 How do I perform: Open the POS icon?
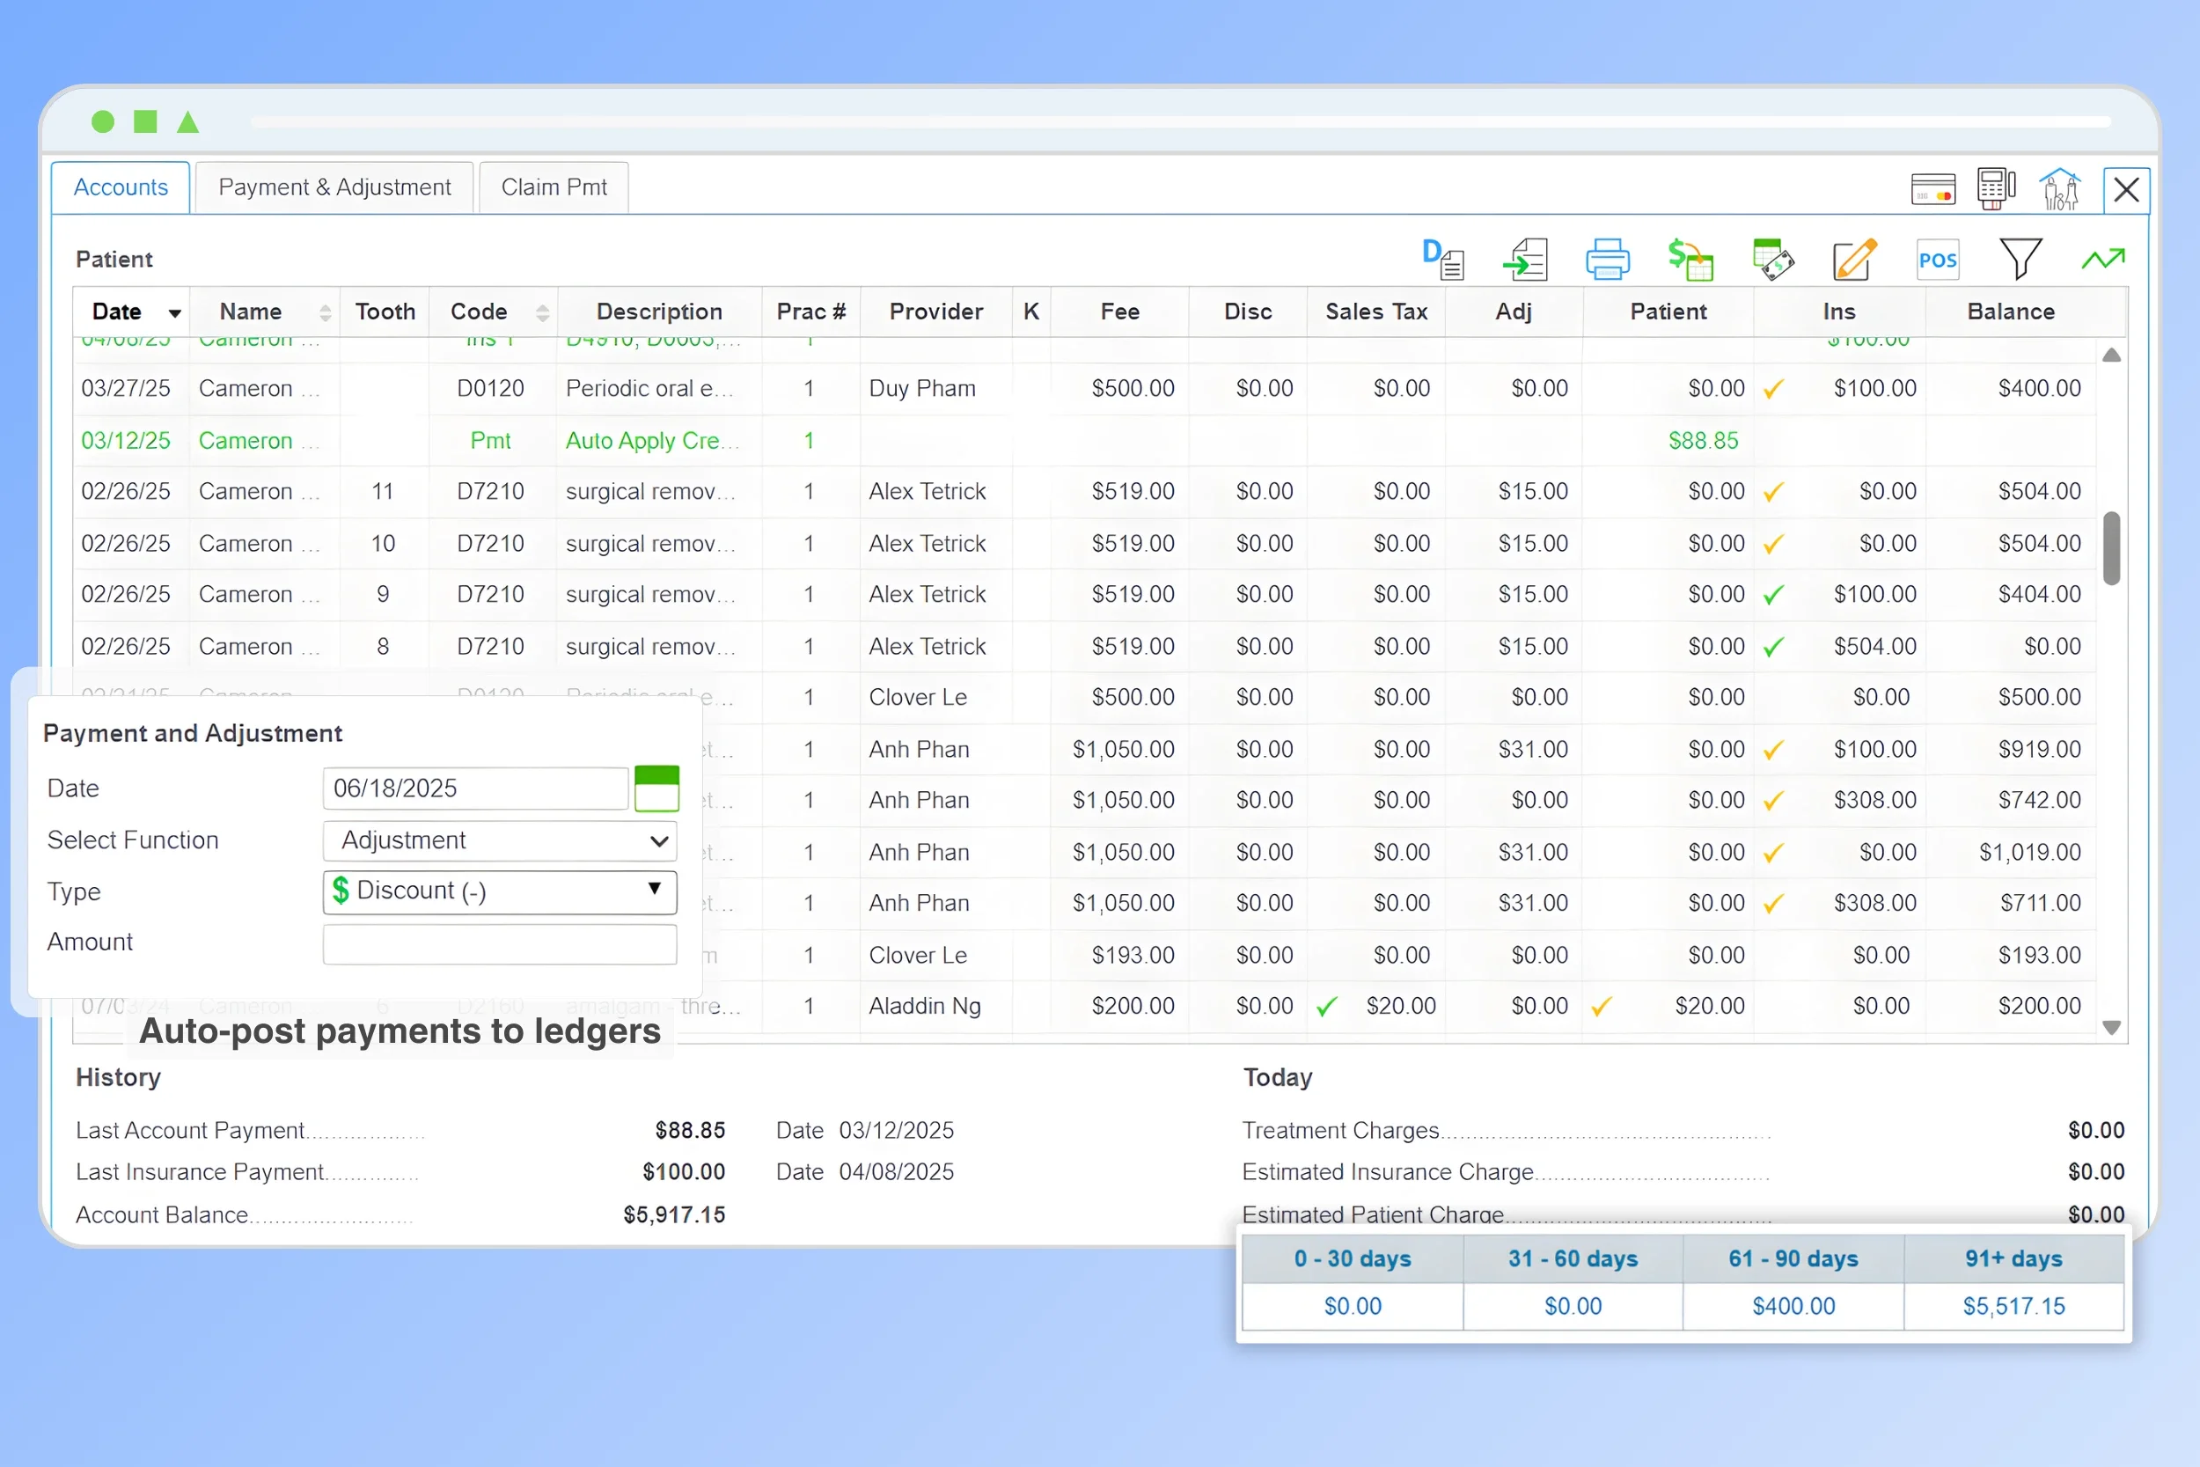(1937, 260)
